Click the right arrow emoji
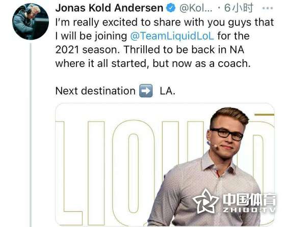Viewport: 287px width, 227px height. (x=146, y=91)
